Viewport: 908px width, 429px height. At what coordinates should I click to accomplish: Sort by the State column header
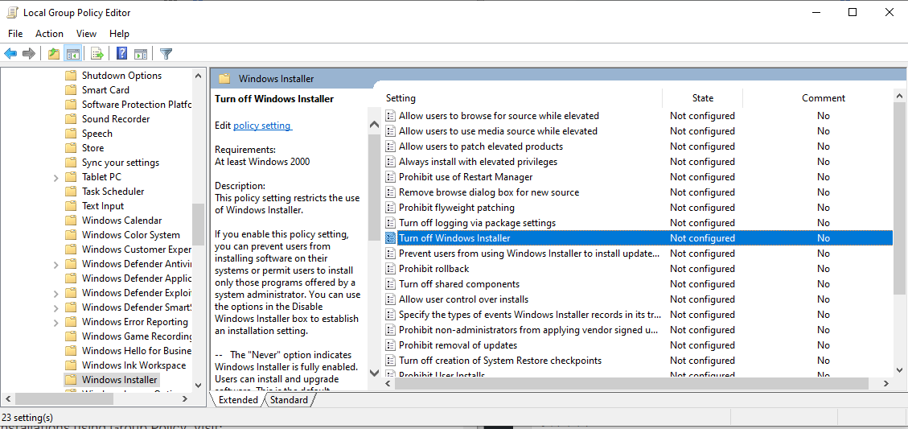702,98
